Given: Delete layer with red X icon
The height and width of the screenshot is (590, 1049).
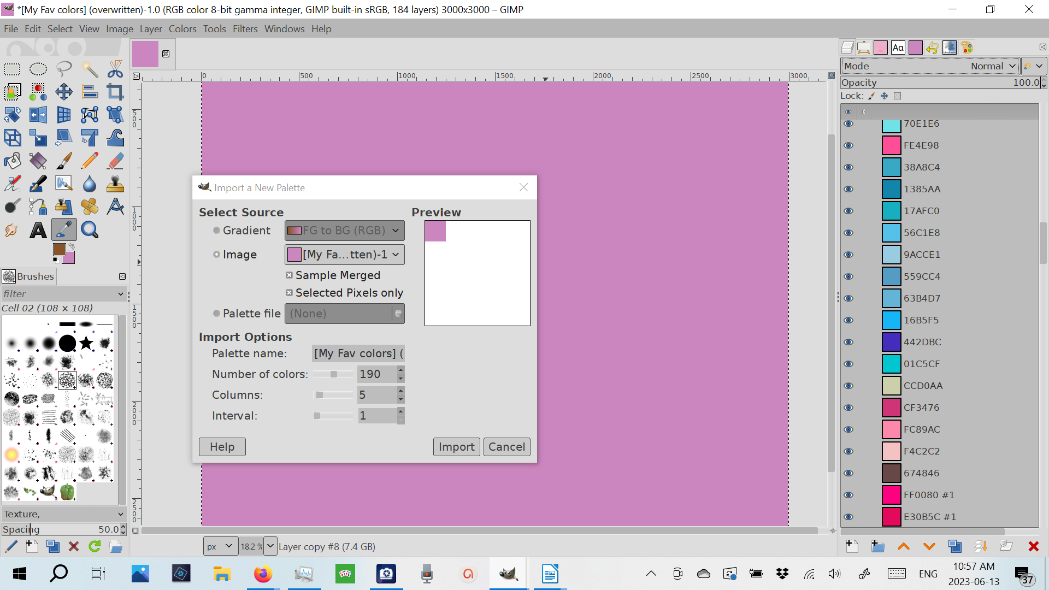Looking at the screenshot, I should pos(1033,546).
